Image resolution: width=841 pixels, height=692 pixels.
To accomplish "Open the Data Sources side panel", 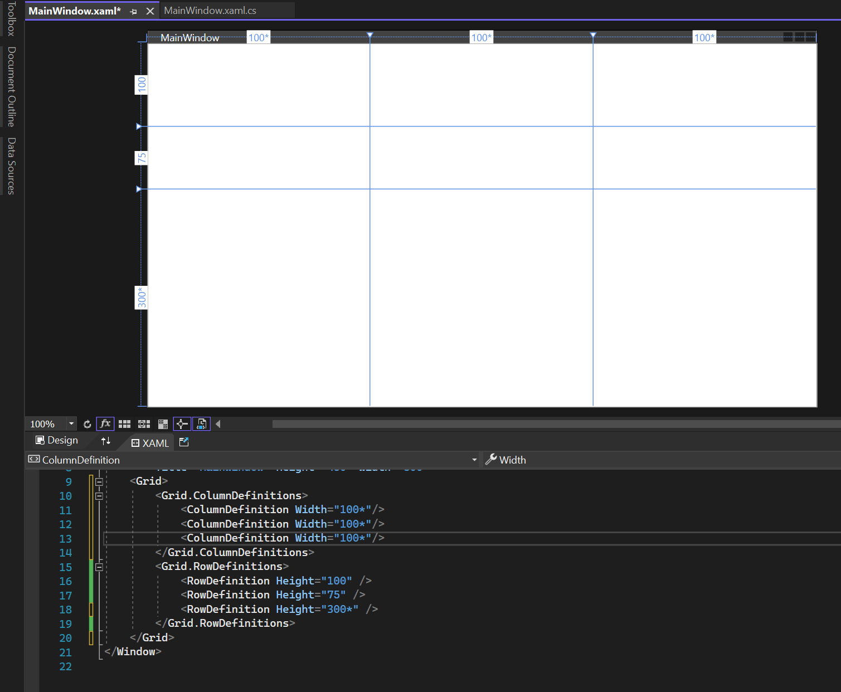I will pos(11,165).
